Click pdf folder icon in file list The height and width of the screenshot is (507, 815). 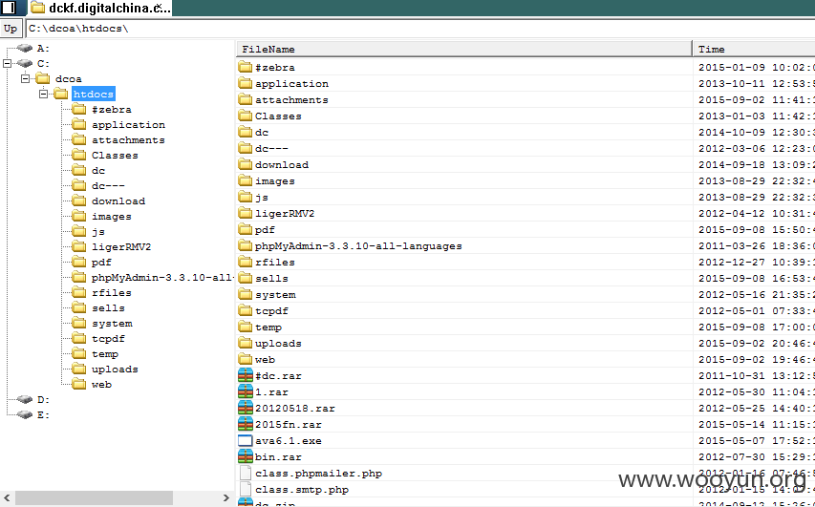tap(245, 229)
